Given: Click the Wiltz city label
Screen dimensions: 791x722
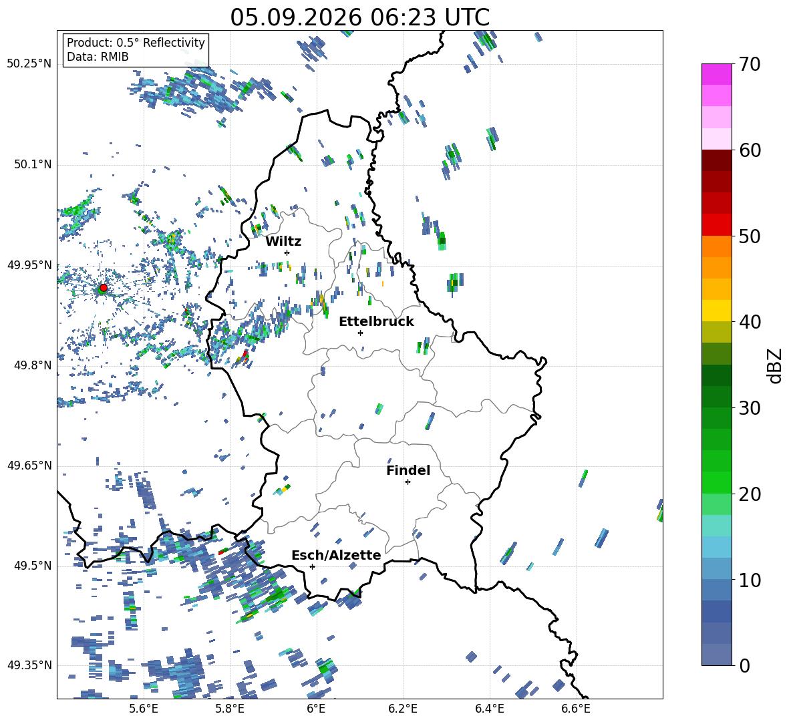Looking at the screenshot, I should (x=283, y=242).
